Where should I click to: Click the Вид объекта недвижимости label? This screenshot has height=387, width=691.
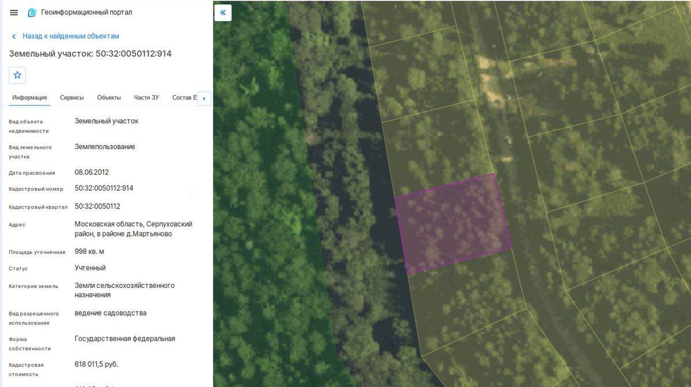(29, 126)
